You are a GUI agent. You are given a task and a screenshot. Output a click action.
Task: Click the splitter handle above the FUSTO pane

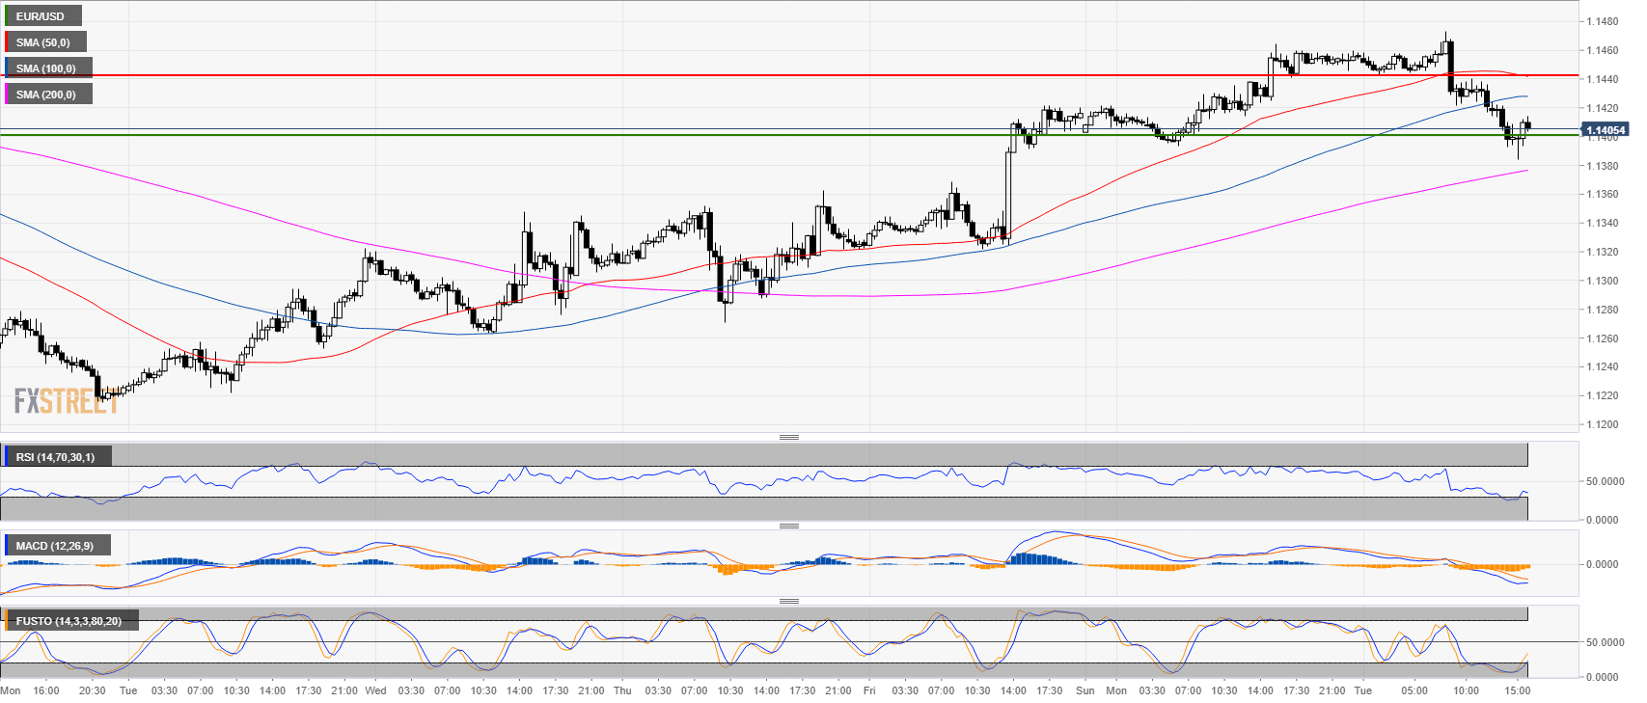click(788, 601)
